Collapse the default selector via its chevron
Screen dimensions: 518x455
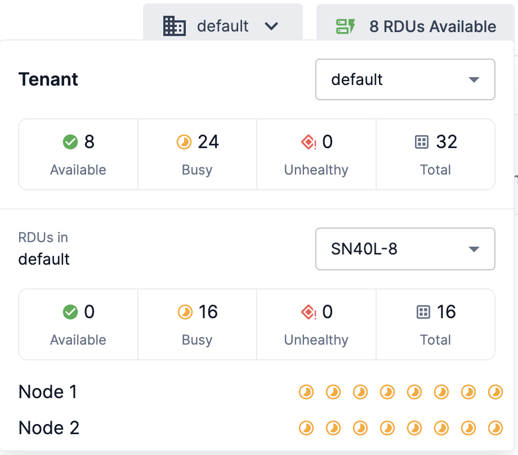coord(272,26)
